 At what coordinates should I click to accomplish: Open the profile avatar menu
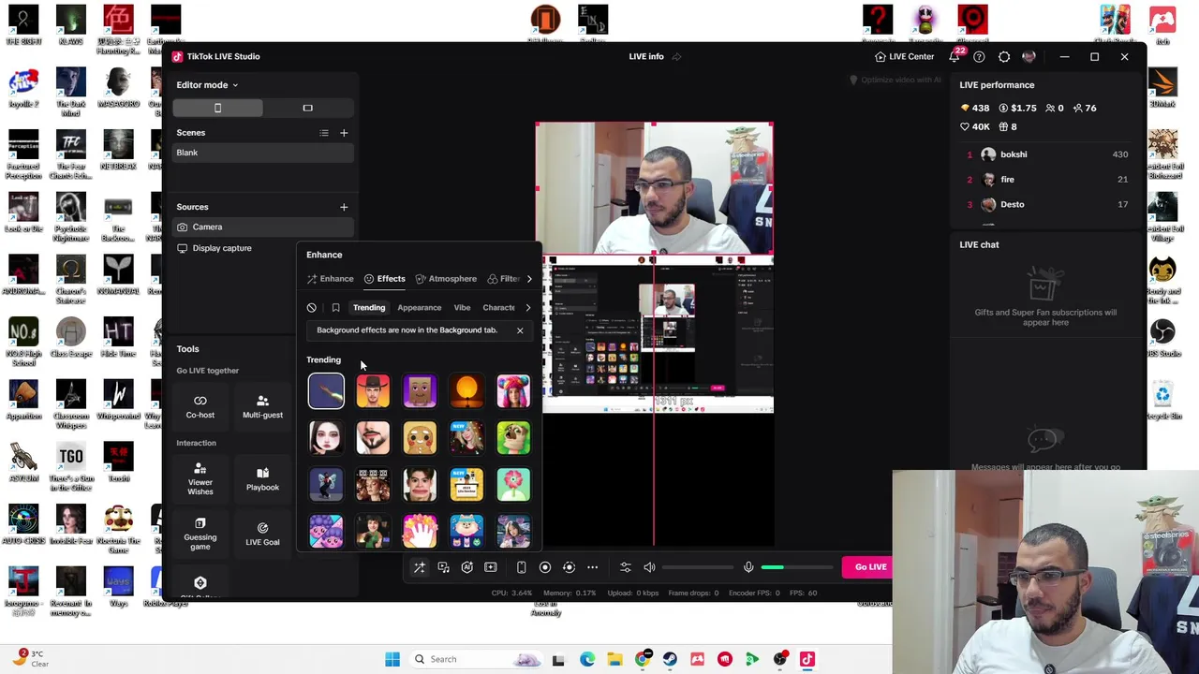pyautogui.click(x=1029, y=57)
